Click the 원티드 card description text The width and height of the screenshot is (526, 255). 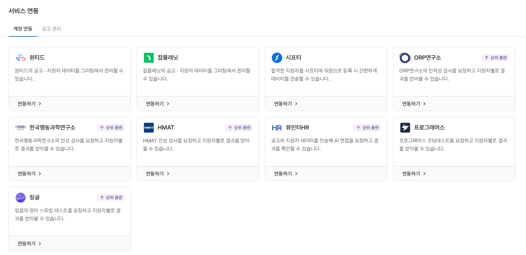tap(69, 75)
